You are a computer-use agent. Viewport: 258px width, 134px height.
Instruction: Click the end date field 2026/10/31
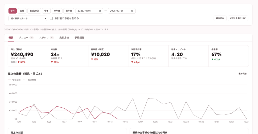click(x=122, y=11)
